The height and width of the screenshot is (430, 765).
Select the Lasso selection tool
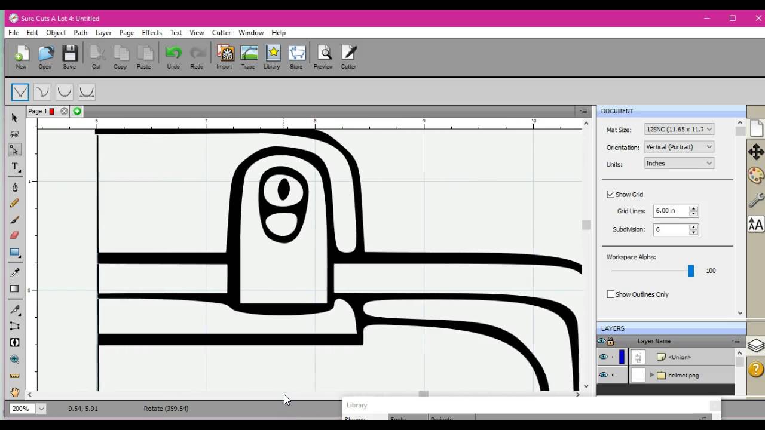(x=15, y=134)
